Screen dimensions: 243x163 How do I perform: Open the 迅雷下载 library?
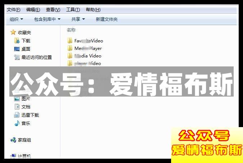coord(30,115)
